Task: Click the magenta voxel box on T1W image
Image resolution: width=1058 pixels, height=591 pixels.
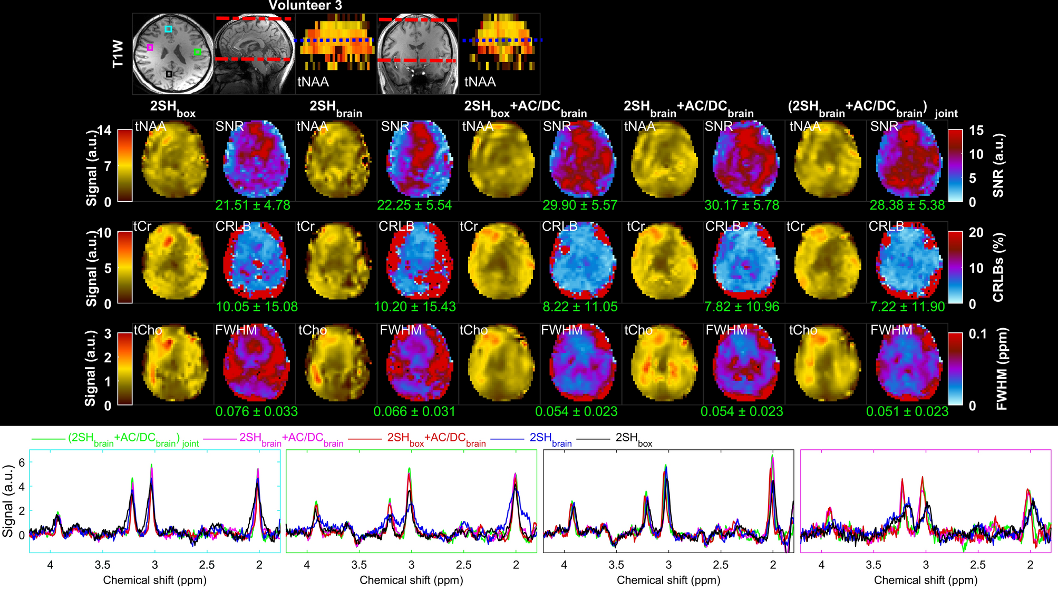Action: tap(150, 47)
